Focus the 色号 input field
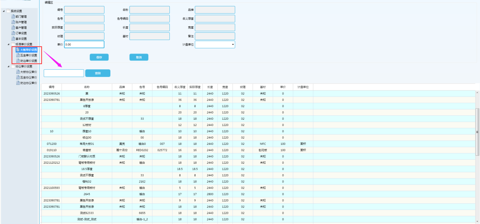 [x=84, y=19]
